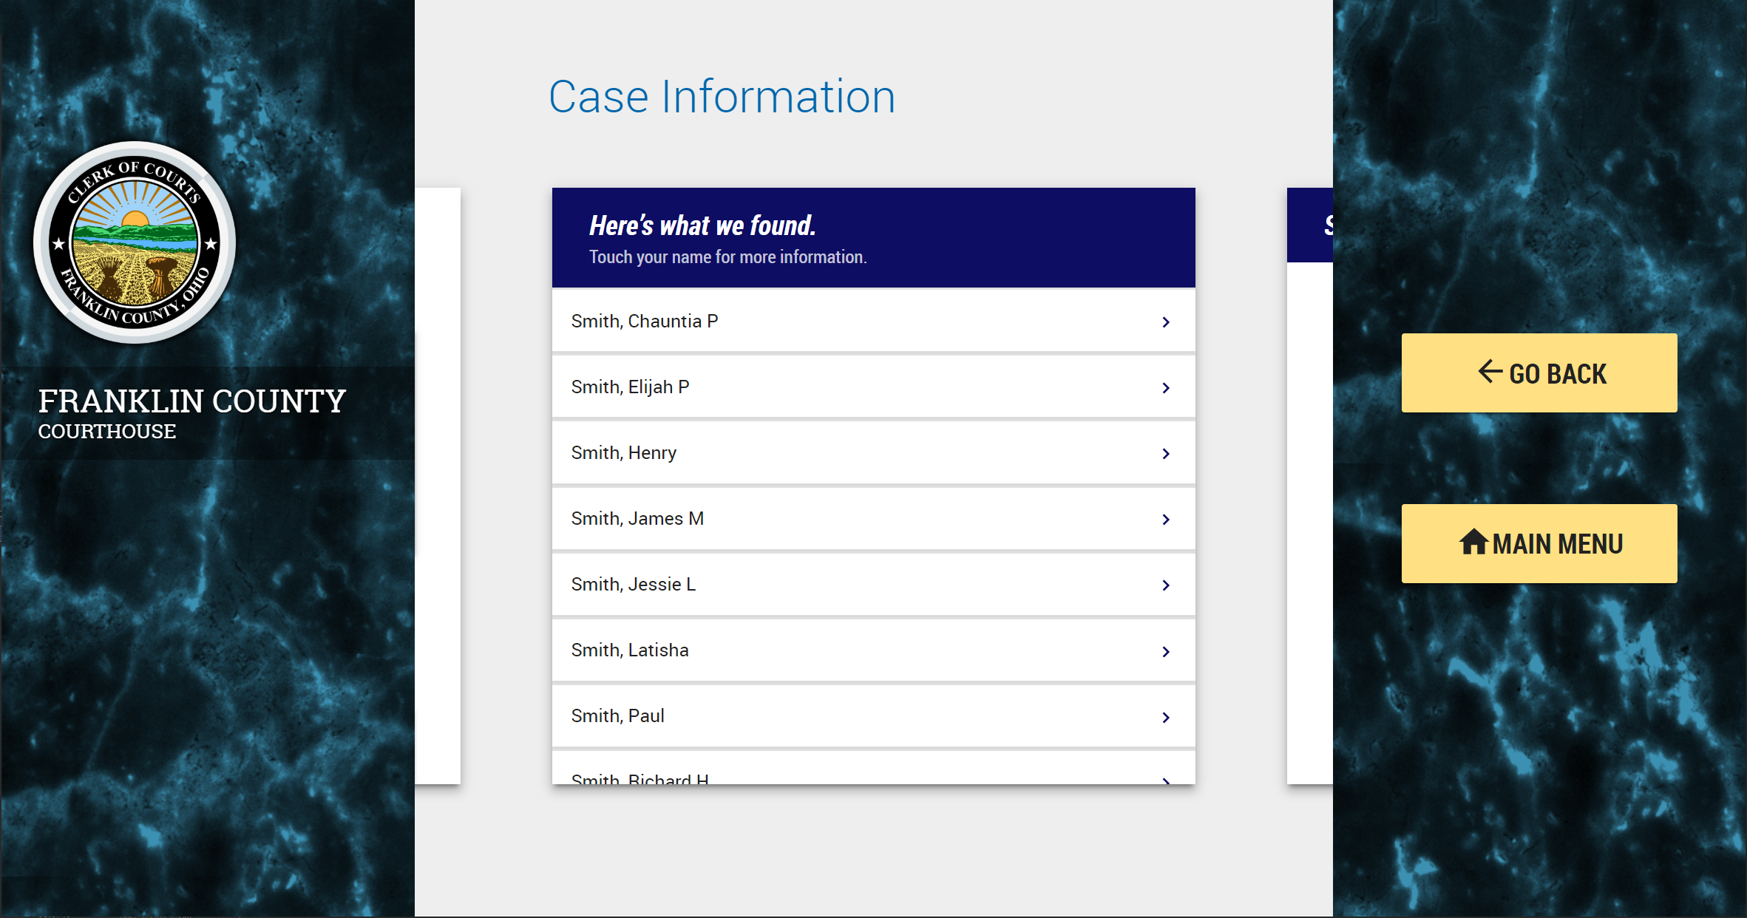The width and height of the screenshot is (1747, 918).
Task: Click chevron arrow beside Smith, Elijah P
Action: [1166, 388]
